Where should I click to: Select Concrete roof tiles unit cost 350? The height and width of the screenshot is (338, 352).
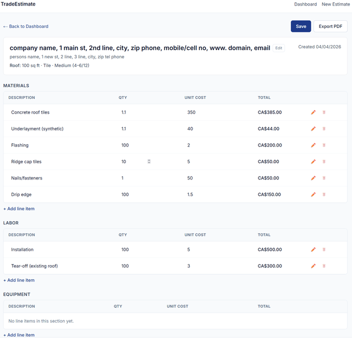click(x=191, y=112)
